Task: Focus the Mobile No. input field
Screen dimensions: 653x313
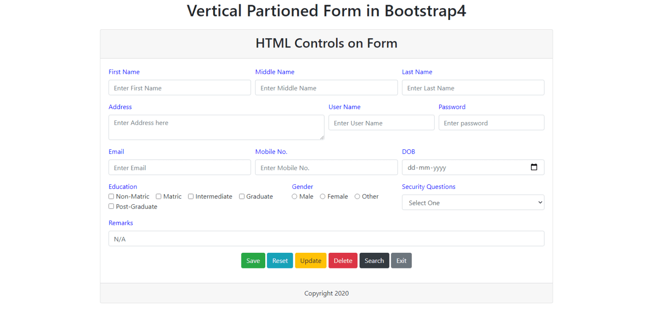Action: tap(326, 168)
